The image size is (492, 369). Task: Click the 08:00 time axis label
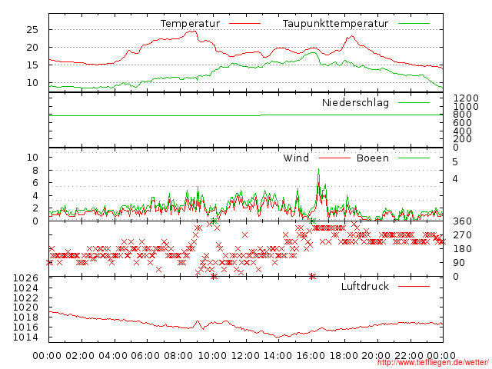(178, 356)
